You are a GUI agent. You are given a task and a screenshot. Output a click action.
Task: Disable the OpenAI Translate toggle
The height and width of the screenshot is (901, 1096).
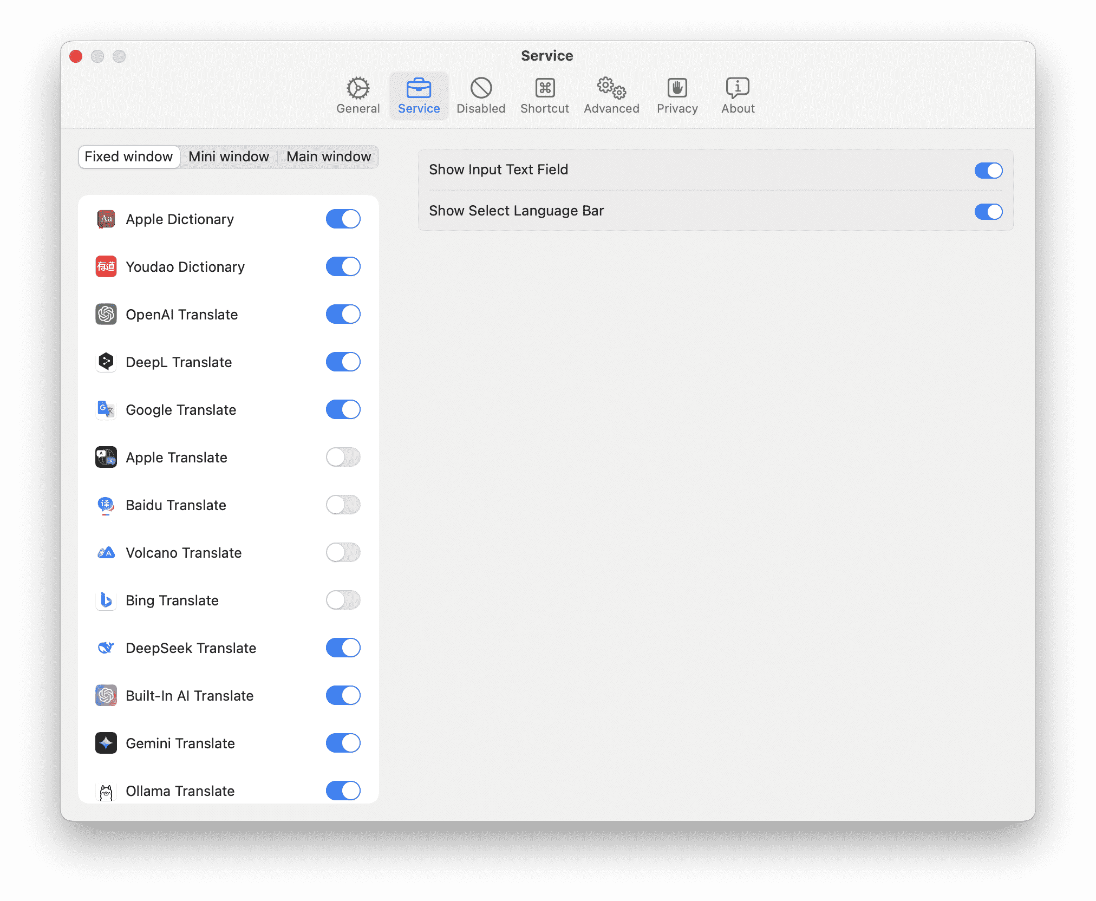(343, 314)
